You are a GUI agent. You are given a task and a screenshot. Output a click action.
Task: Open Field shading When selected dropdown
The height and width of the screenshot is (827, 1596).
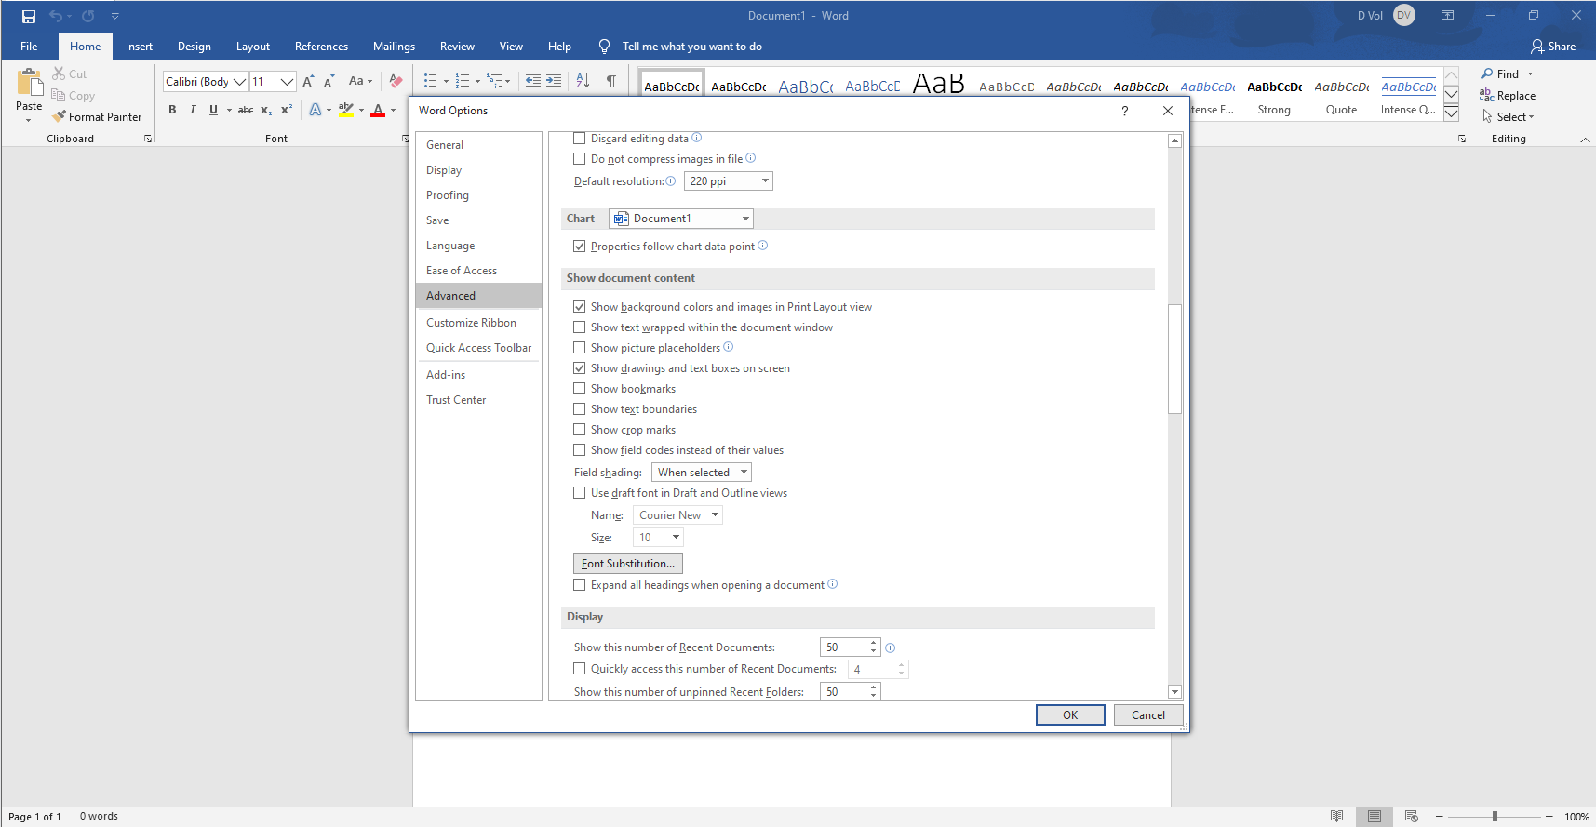(x=702, y=473)
